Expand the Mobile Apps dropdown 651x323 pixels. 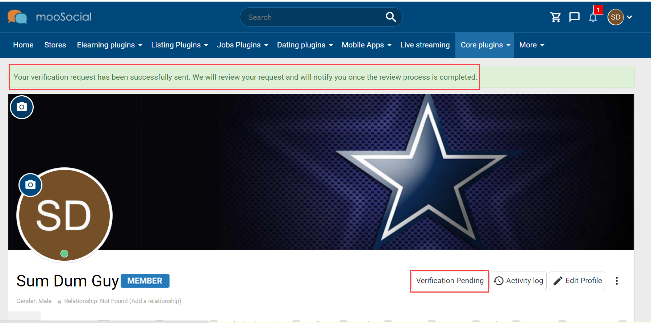[367, 45]
